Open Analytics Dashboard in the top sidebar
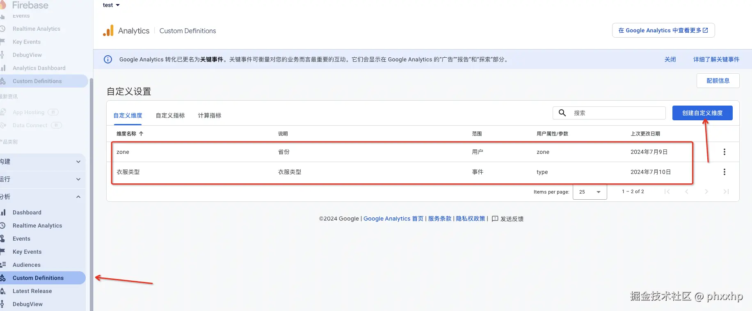Viewport: 752px width, 311px height. click(39, 68)
